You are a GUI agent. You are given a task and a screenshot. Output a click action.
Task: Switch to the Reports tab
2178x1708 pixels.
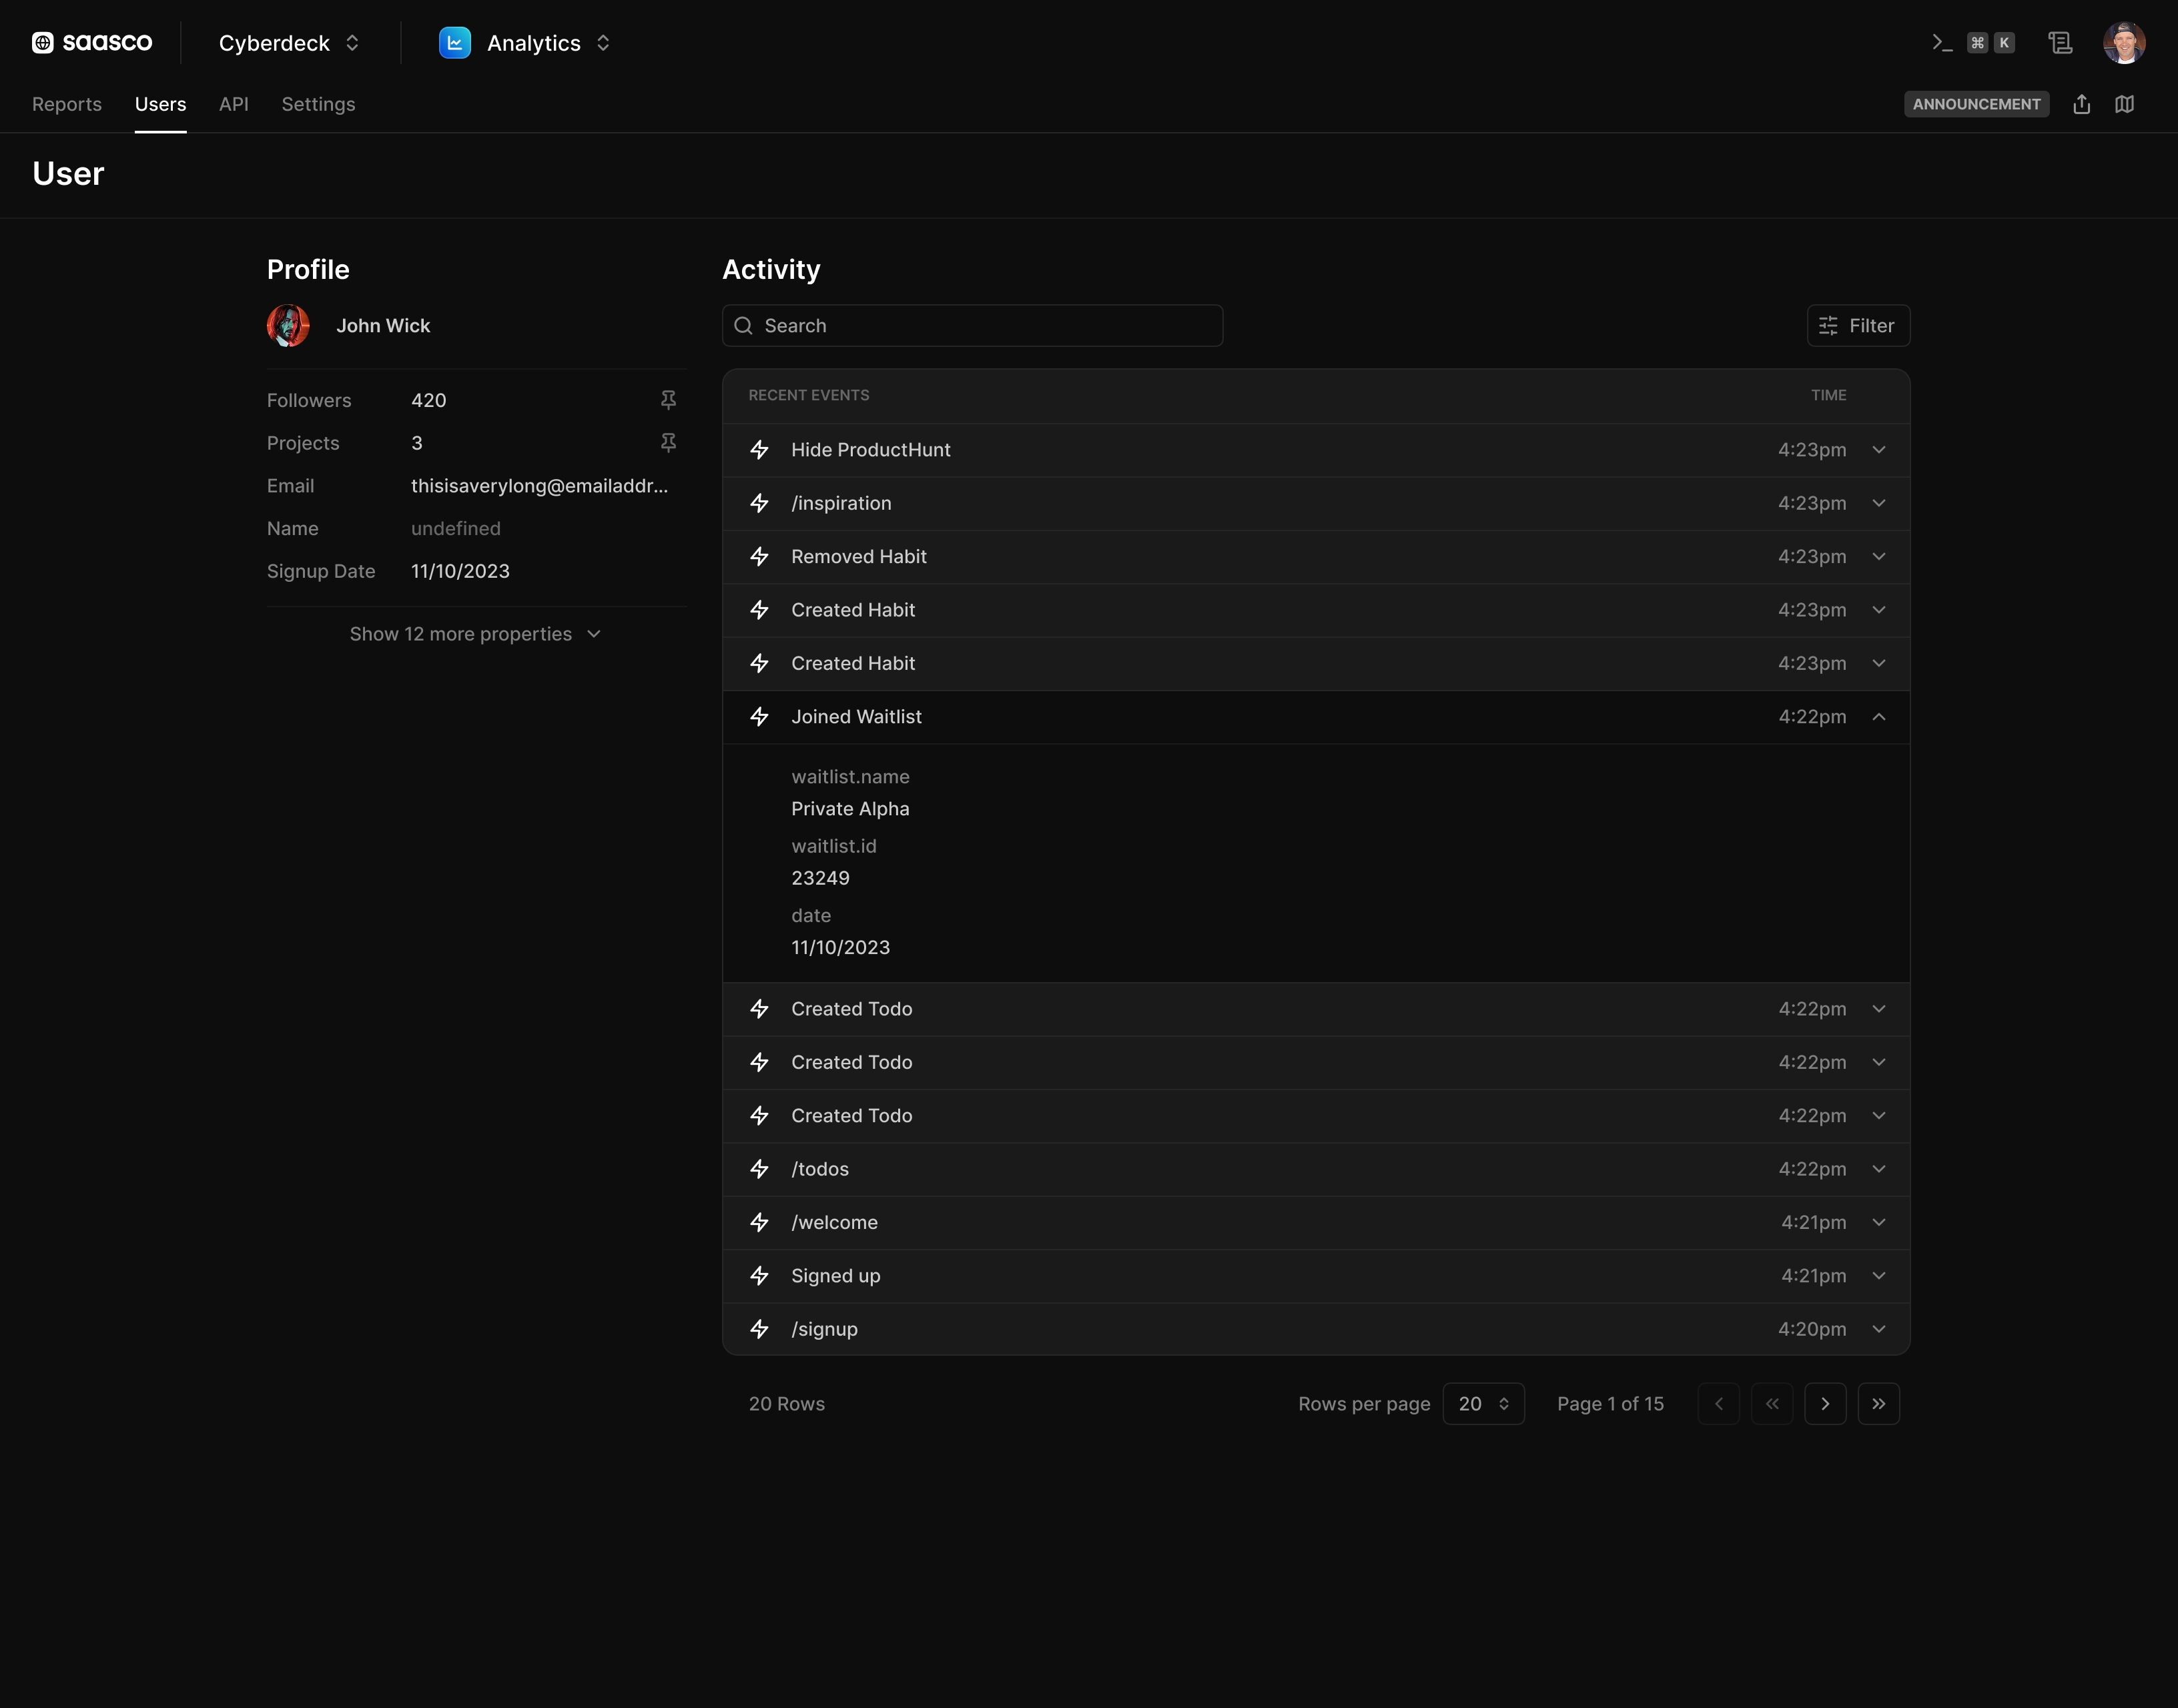coord(67,104)
